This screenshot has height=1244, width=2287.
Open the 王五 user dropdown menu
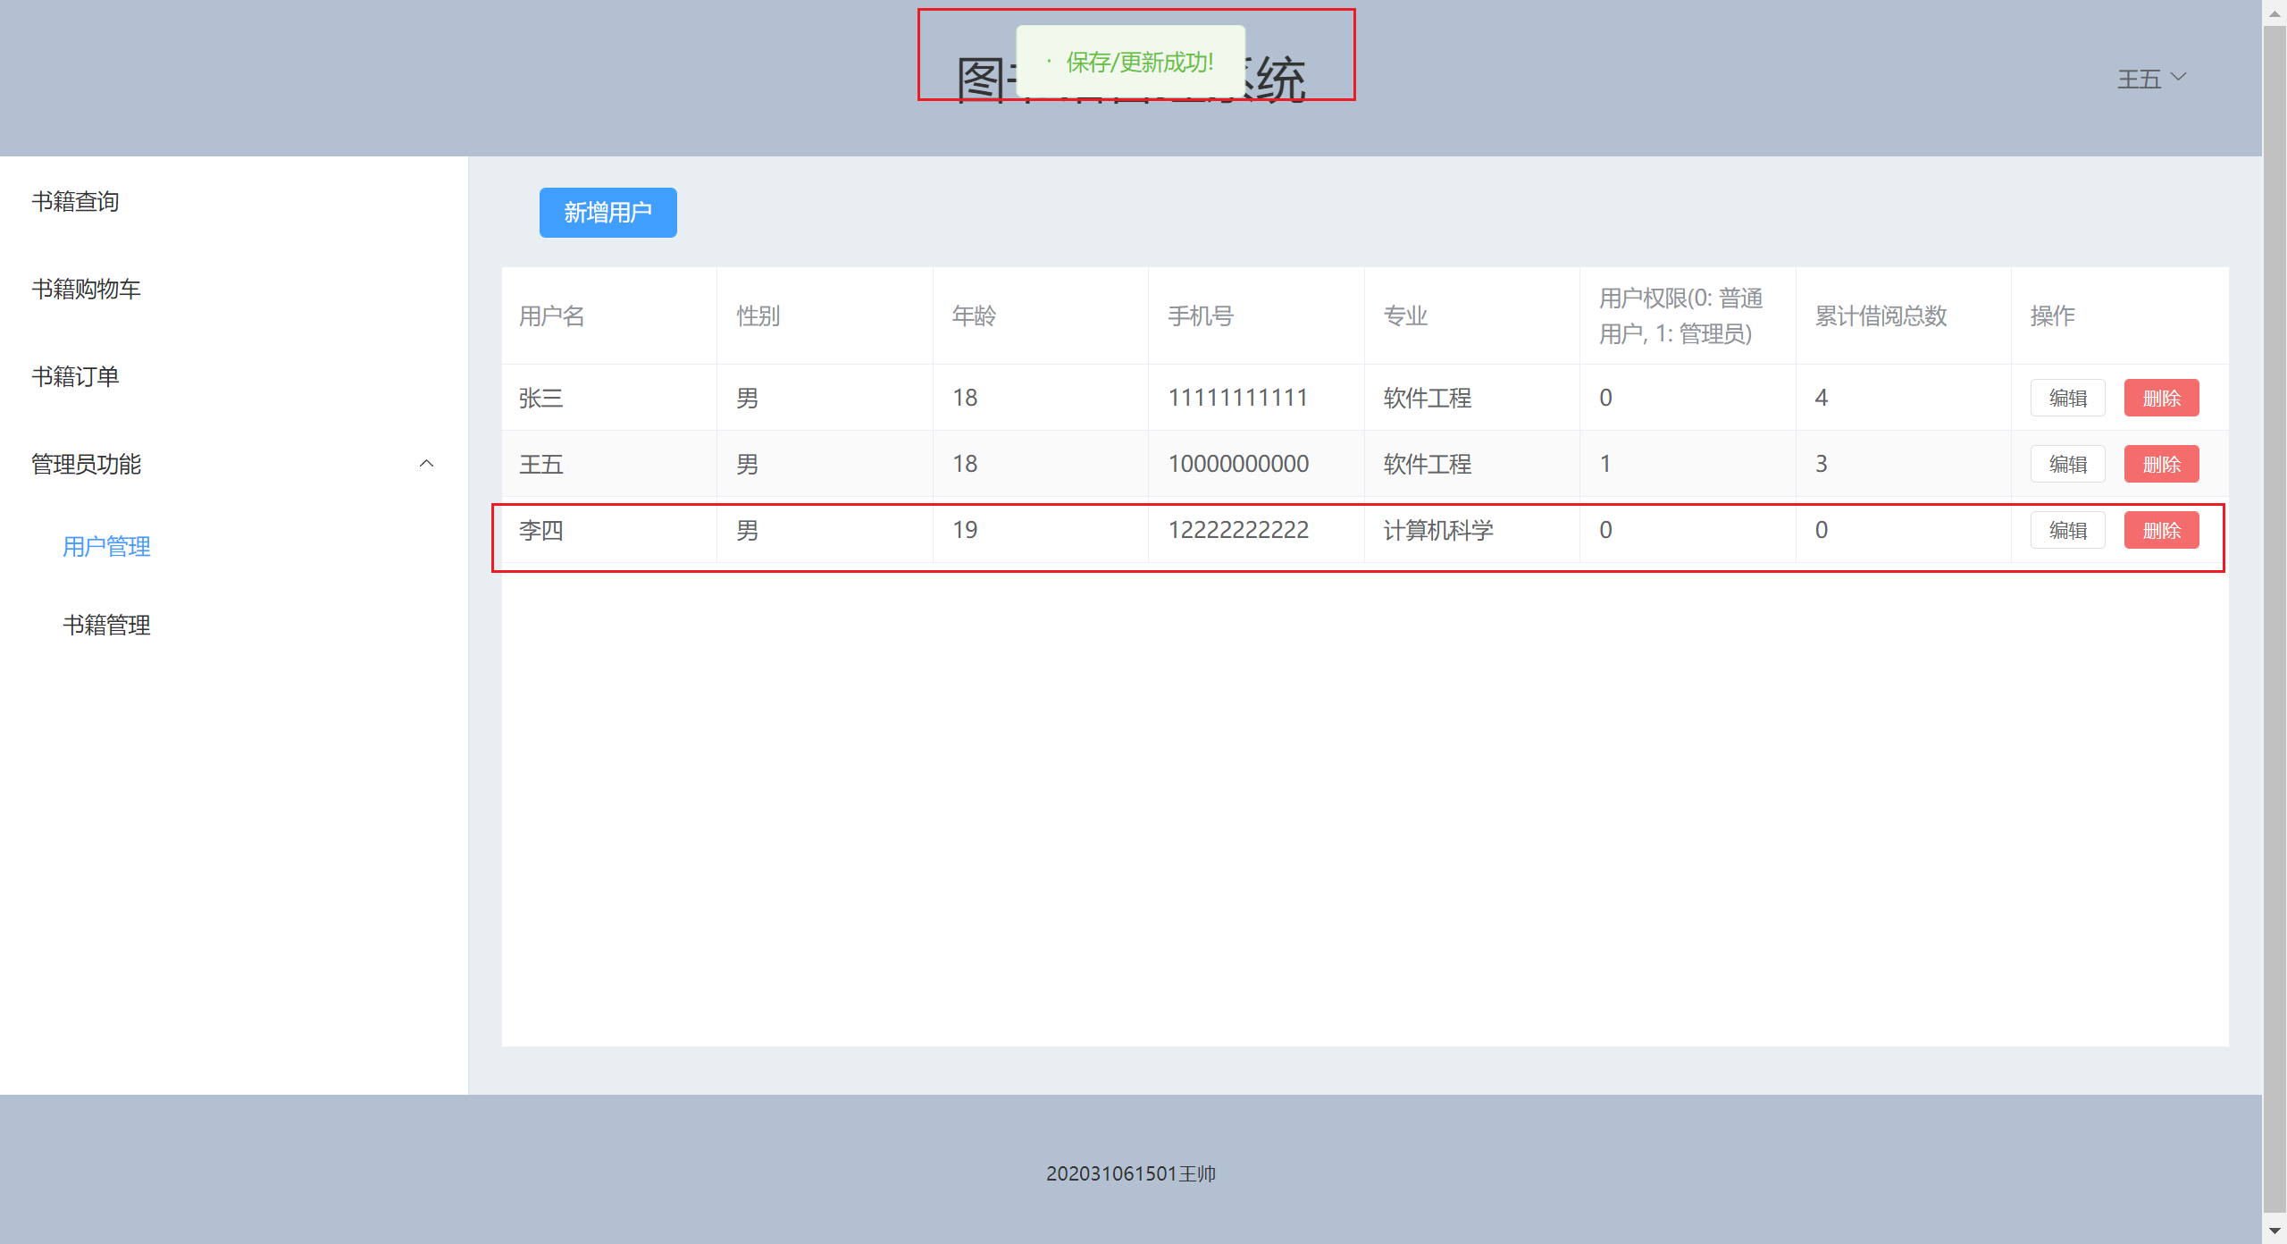(x=2151, y=79)
